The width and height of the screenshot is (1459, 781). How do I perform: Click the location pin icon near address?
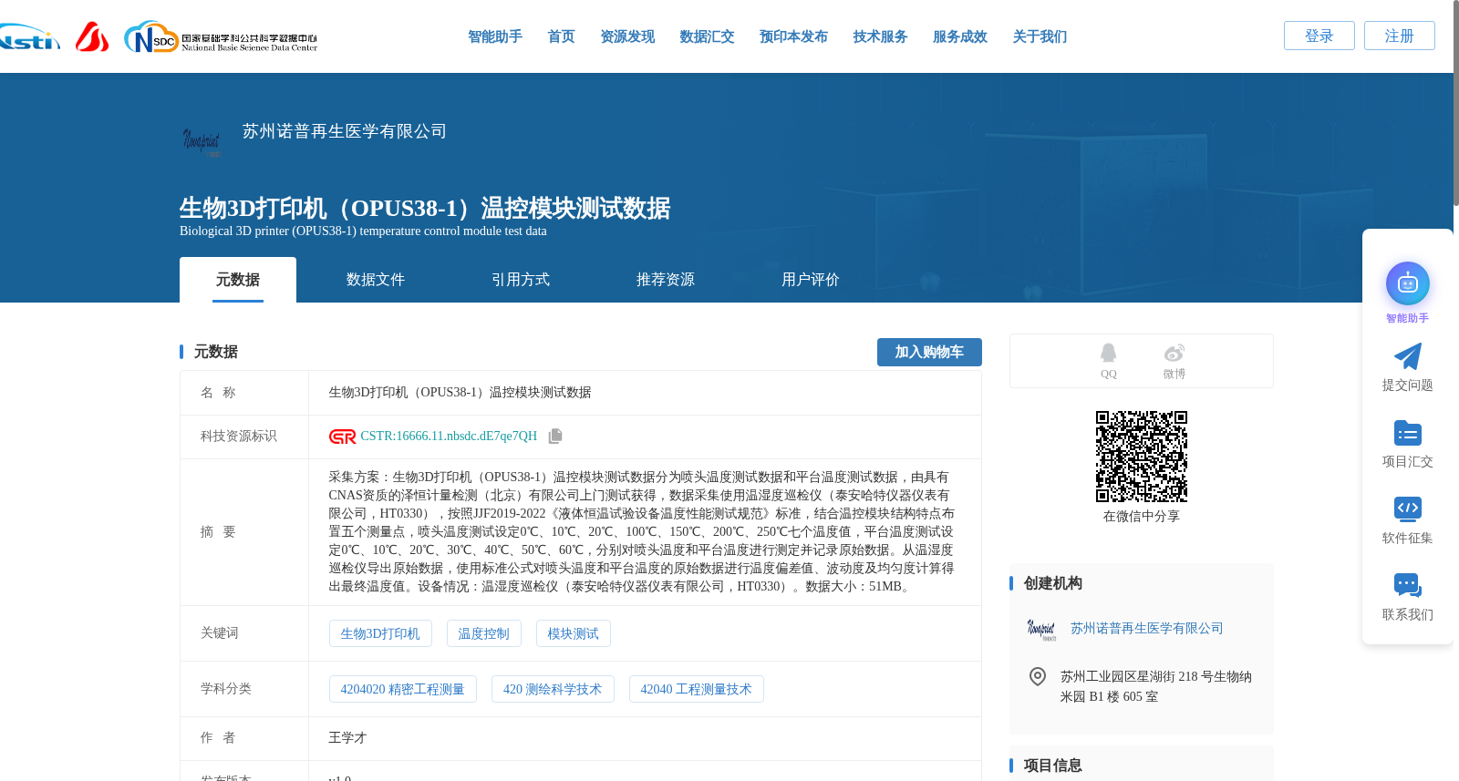tap(1037, 676)
